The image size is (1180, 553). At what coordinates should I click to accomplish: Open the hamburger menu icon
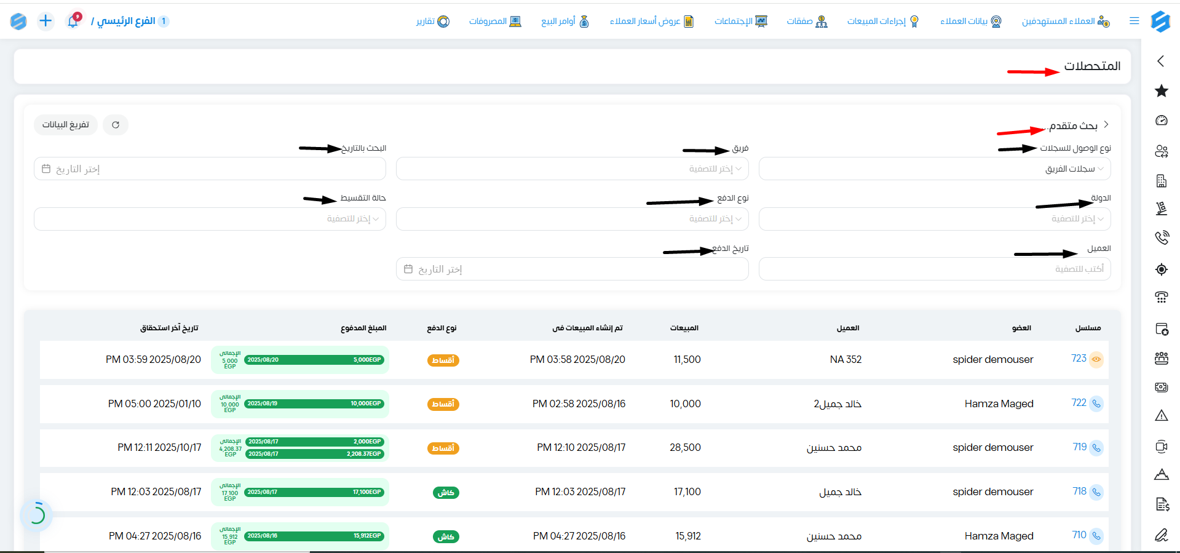click(x=1134, y=21)
